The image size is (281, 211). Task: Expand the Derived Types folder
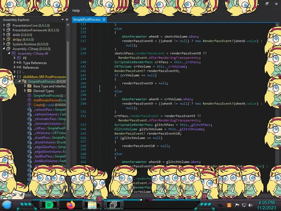point(25,91)
